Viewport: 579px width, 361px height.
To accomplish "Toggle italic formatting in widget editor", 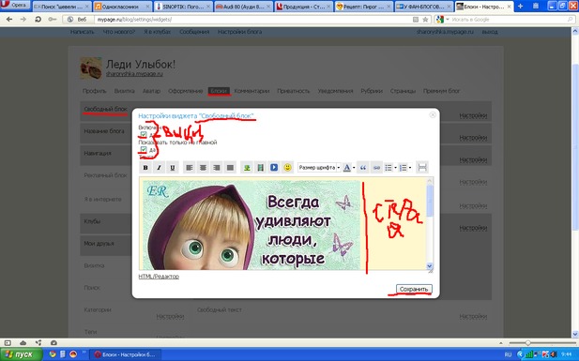I will click(x=160, y=168).
